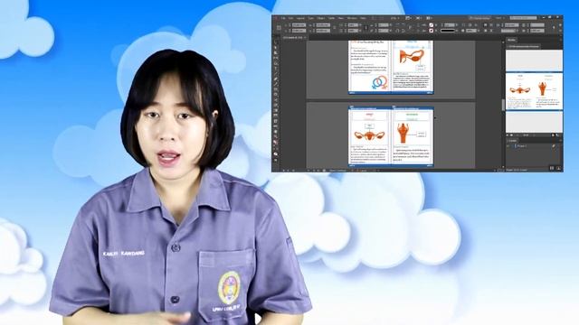The height and width of the screenshot is (325, 579).
Task: Open the View Options dropdown
Action: tap(407, 18)
